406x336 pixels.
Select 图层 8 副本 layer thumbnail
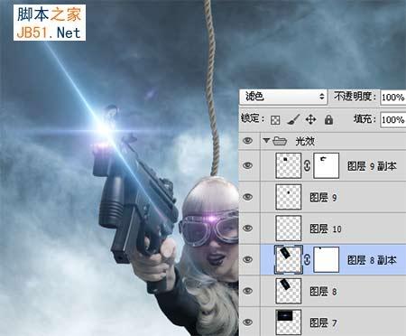click(289, 259)
